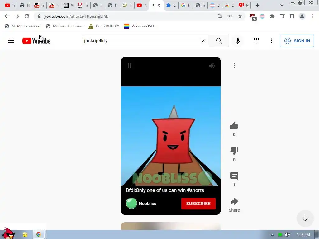The width and height of the screenshot is (319, 239).
Task: Click the #shorts hashtag in title
Action: click(x=196, y=190)
